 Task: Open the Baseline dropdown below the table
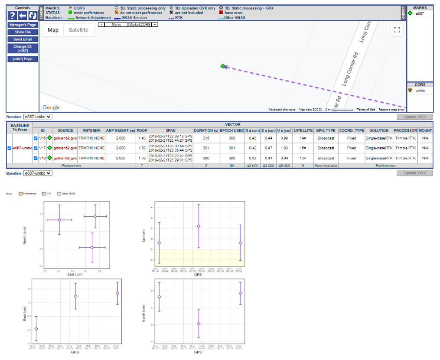(x=37, y=173)
